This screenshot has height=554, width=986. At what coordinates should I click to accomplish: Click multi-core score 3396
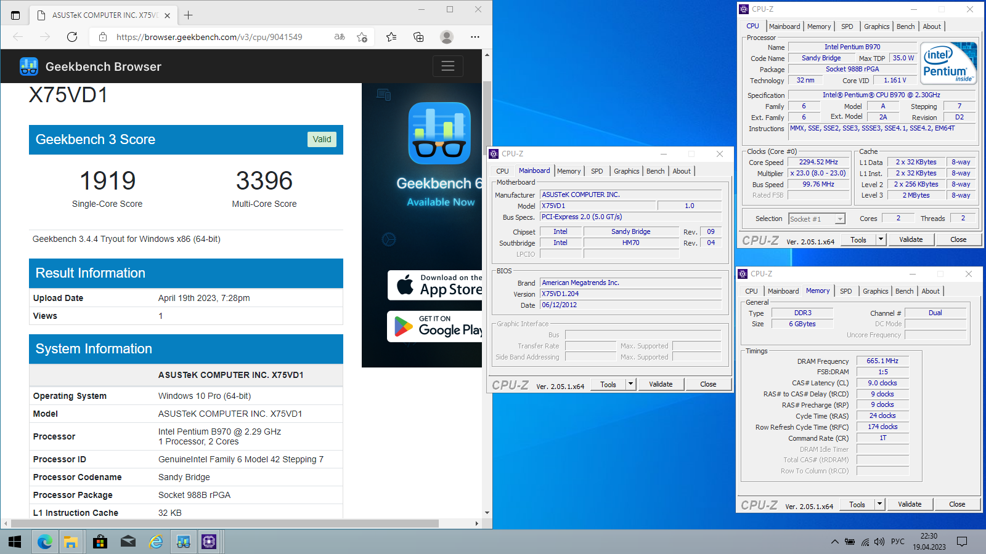[x=264, y=180]
